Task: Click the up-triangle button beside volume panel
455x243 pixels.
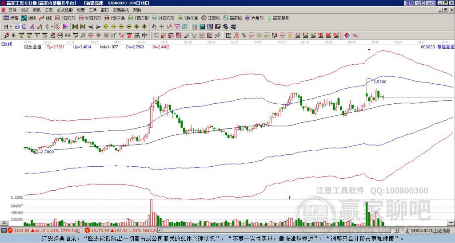Action: pyautogui.click(x=4, y=223)
